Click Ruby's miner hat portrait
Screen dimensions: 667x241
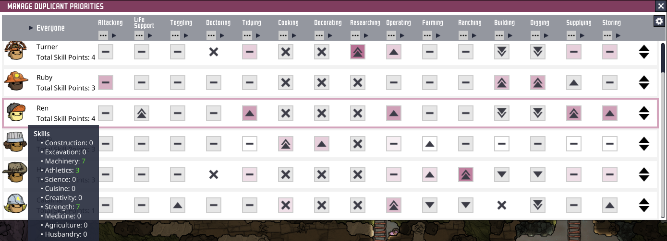[14, 82]
